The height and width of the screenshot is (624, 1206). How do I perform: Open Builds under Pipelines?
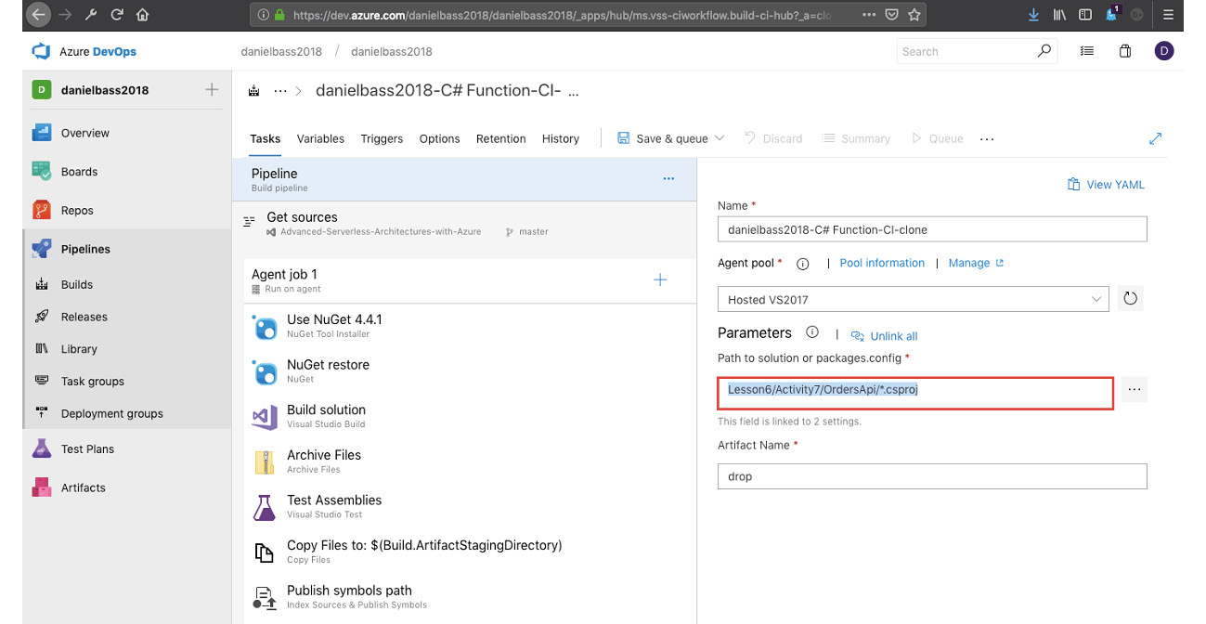pyautogui.click(x=126, y=285)
